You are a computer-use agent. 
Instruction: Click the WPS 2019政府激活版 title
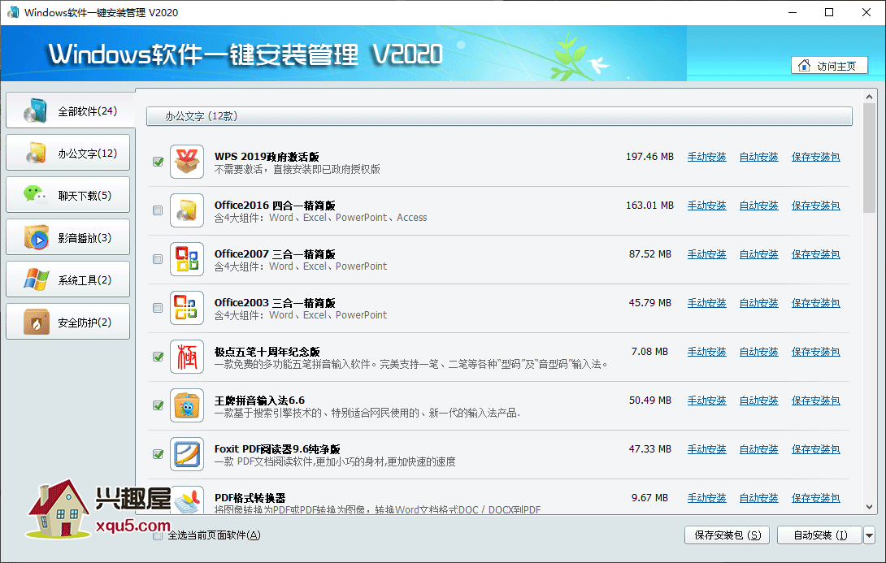coord(267,157)
